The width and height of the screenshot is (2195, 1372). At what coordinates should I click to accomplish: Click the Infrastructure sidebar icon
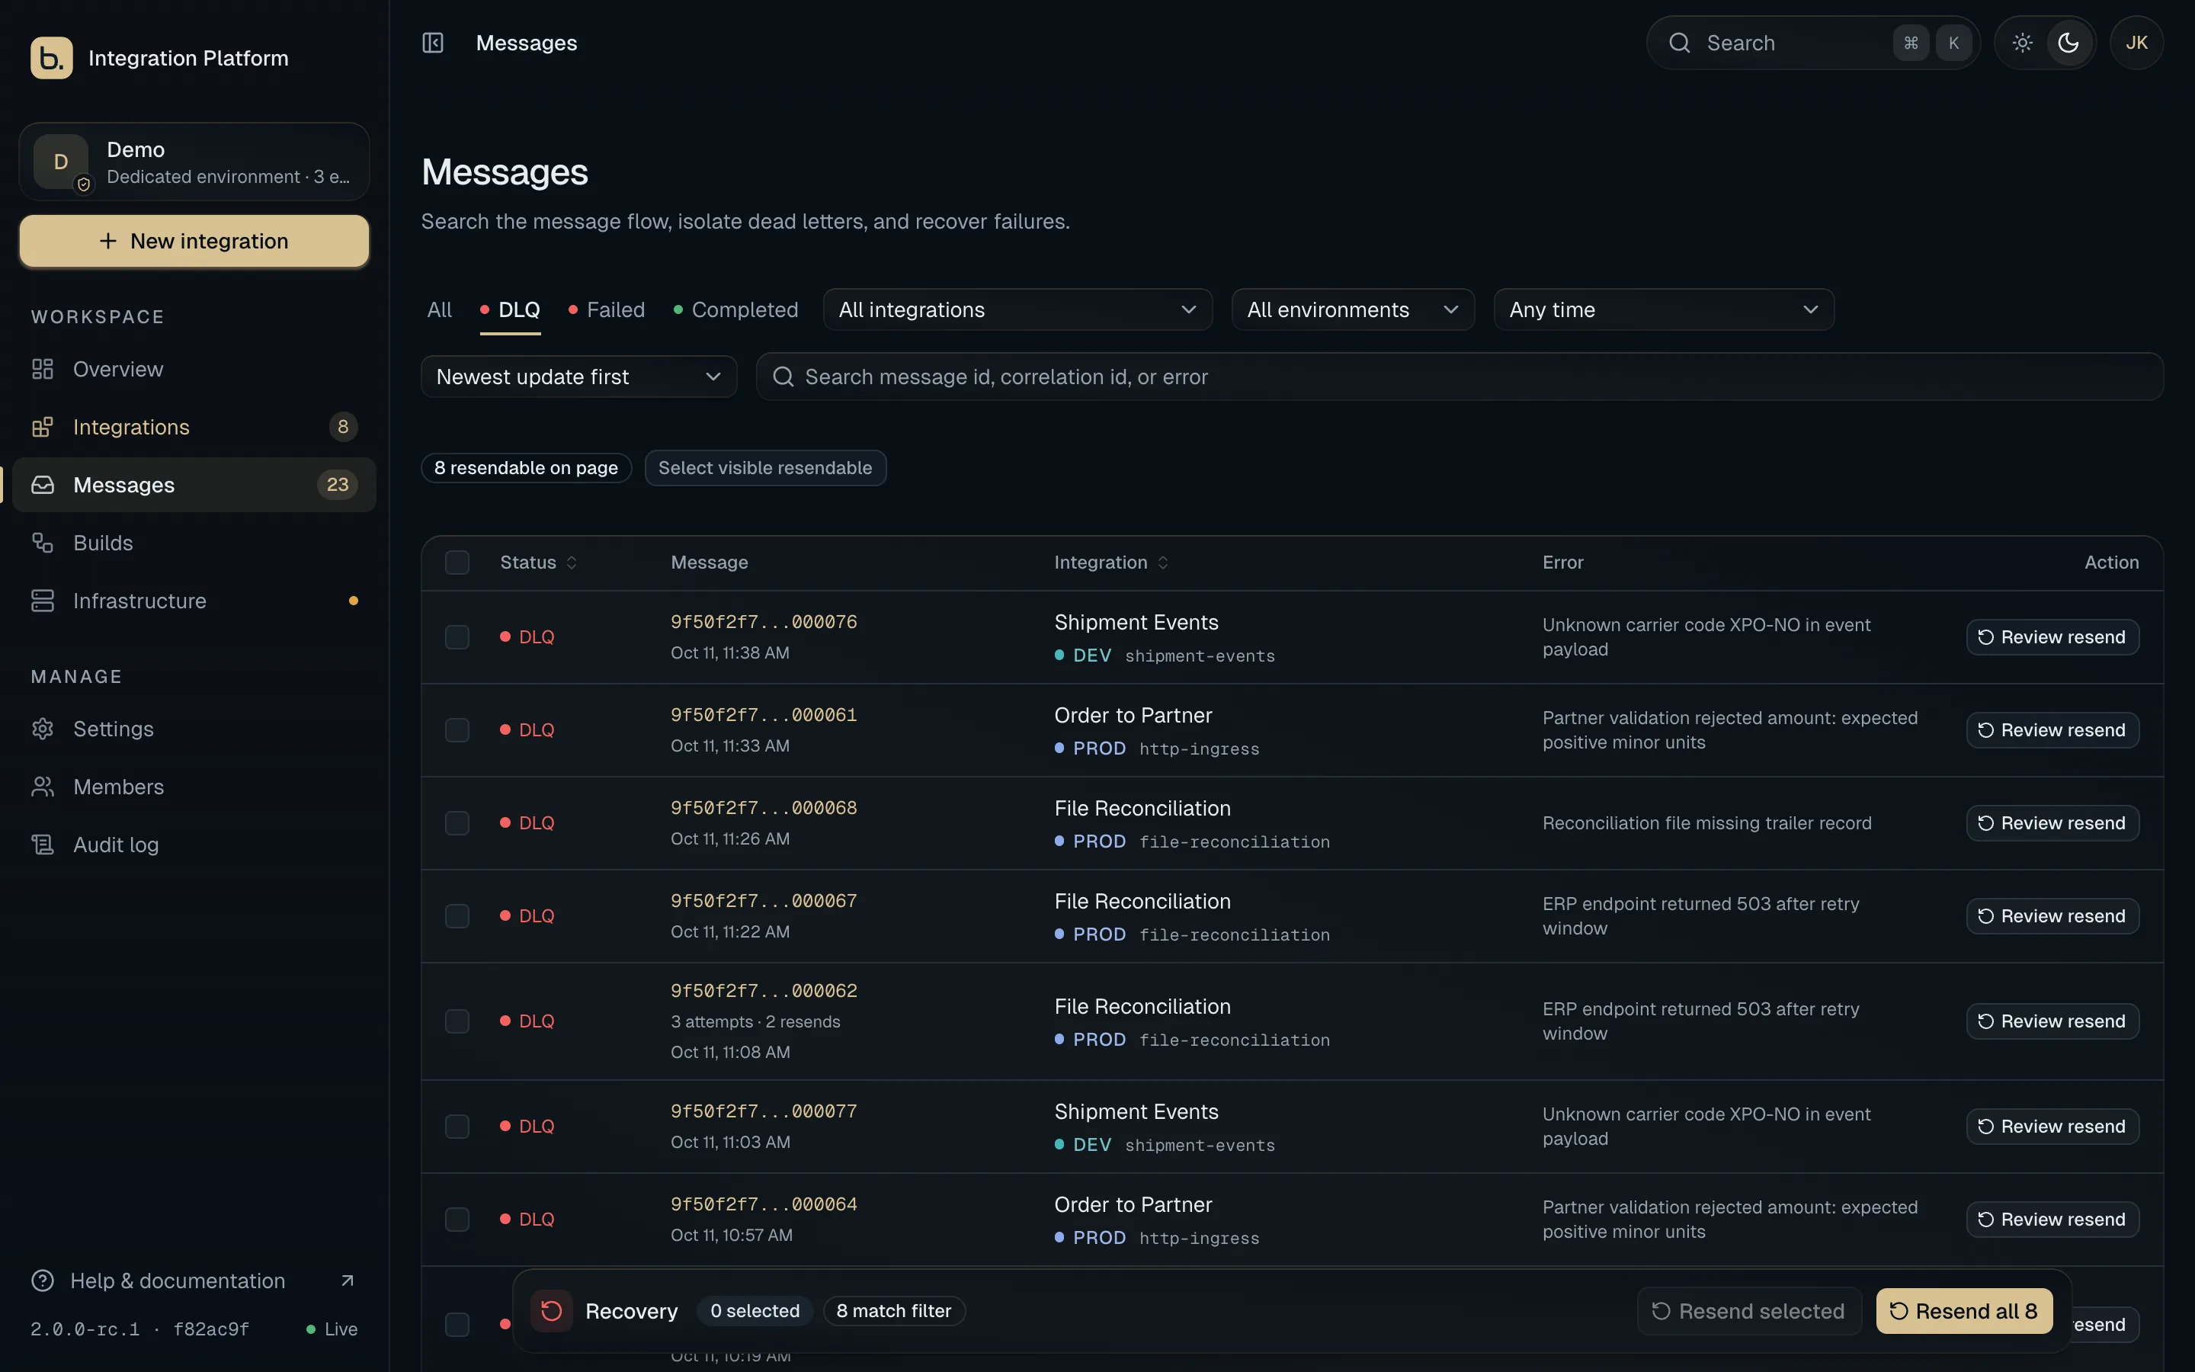pyautogui.click(x=43, y=601)
